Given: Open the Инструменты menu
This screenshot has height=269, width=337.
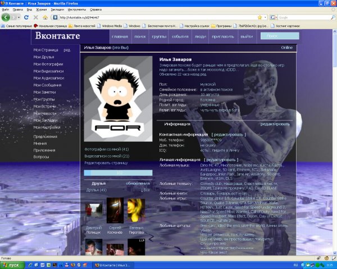Looking at the screenshot, I should (x=77, y=10).
